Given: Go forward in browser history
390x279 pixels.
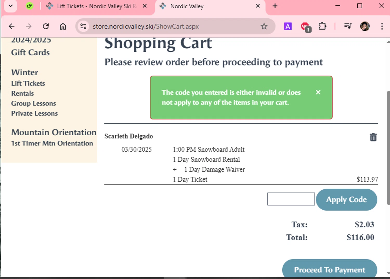Looking at the screenshot, I should tap(29, 26).
